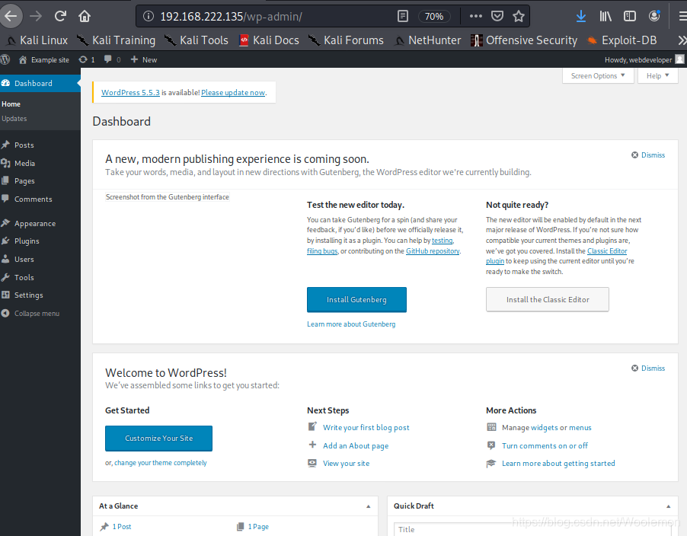
Task: Open Learn more about Gutenberg link
Action: [351, 324]
